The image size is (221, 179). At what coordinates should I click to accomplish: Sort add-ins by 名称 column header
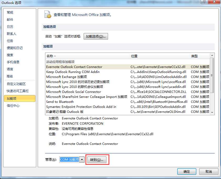(x=87, y=56)
